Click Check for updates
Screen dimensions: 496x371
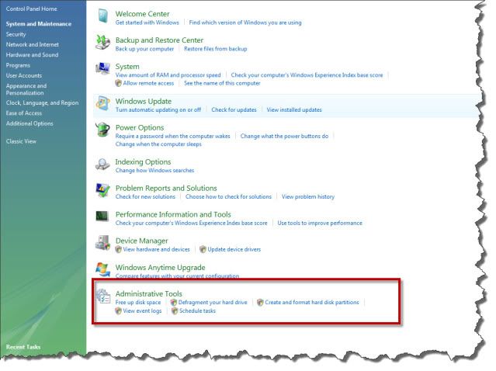tap(234, 110)
